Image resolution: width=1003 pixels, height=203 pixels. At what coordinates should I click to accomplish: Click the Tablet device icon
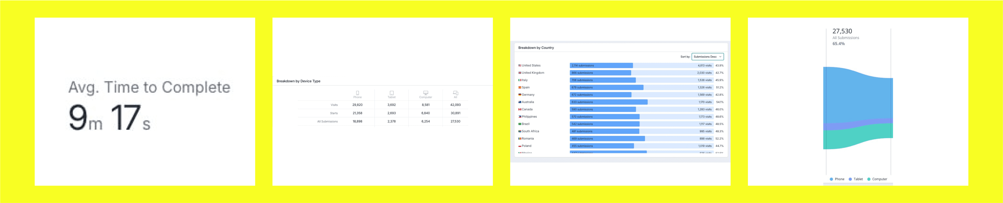click(x=391, y=93)
